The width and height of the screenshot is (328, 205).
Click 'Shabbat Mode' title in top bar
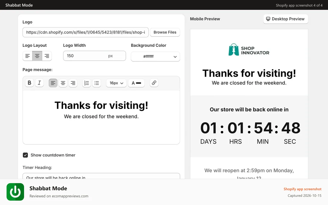(x=19, y=5)
